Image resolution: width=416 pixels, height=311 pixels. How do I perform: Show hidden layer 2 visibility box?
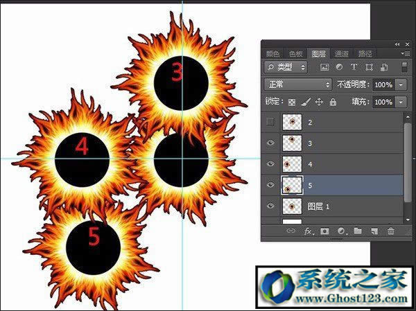click(x=270, y=122)
